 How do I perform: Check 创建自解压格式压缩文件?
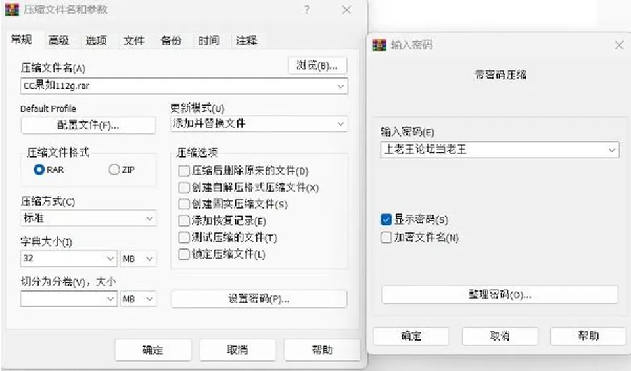pyautogui.click(x=184, y=188)
